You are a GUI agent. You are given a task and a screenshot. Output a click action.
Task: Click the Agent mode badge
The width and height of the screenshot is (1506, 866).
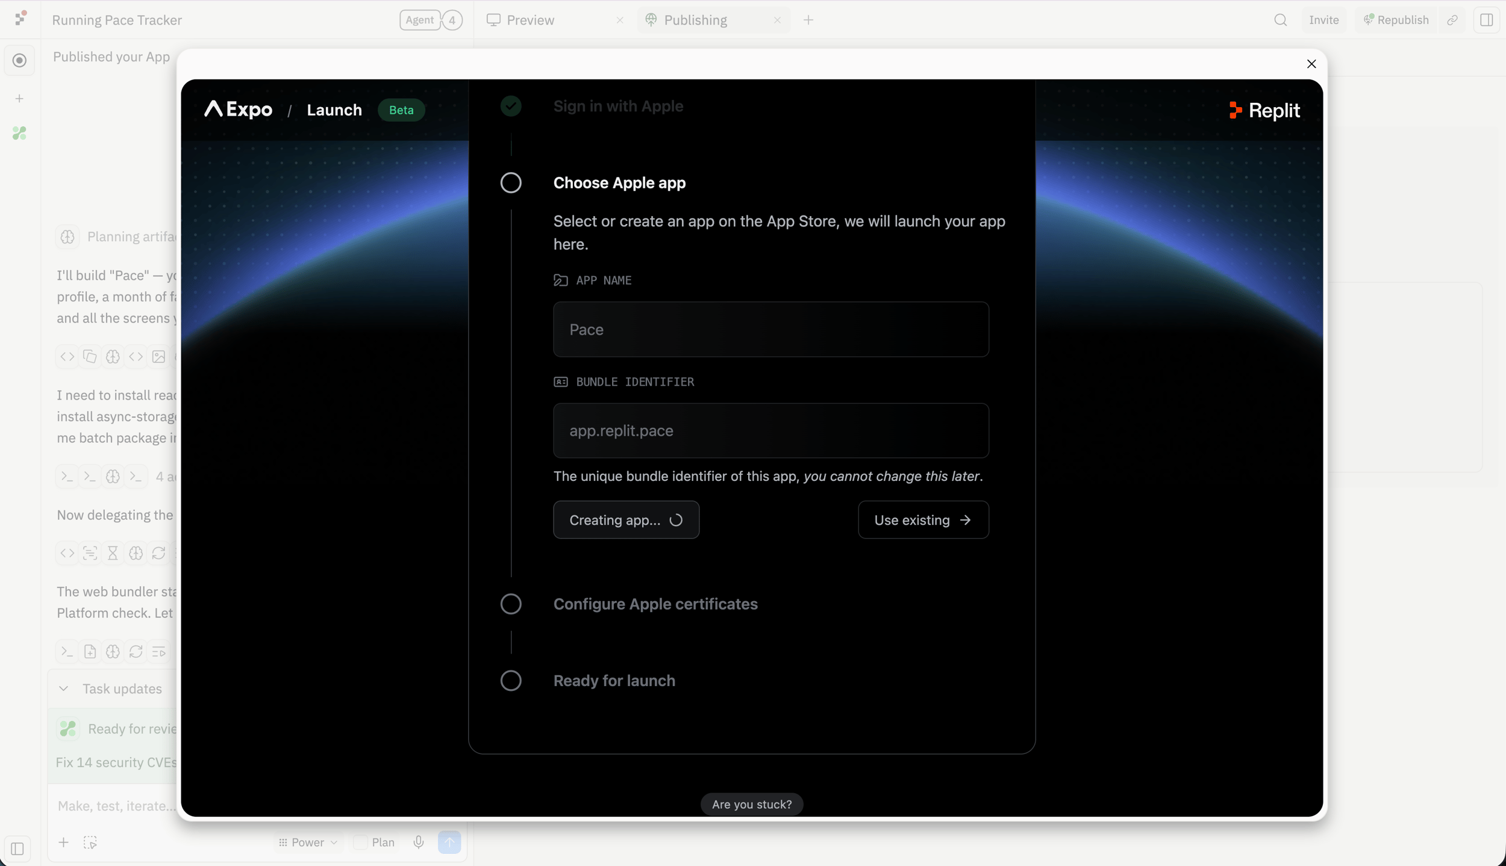(420, 20)
